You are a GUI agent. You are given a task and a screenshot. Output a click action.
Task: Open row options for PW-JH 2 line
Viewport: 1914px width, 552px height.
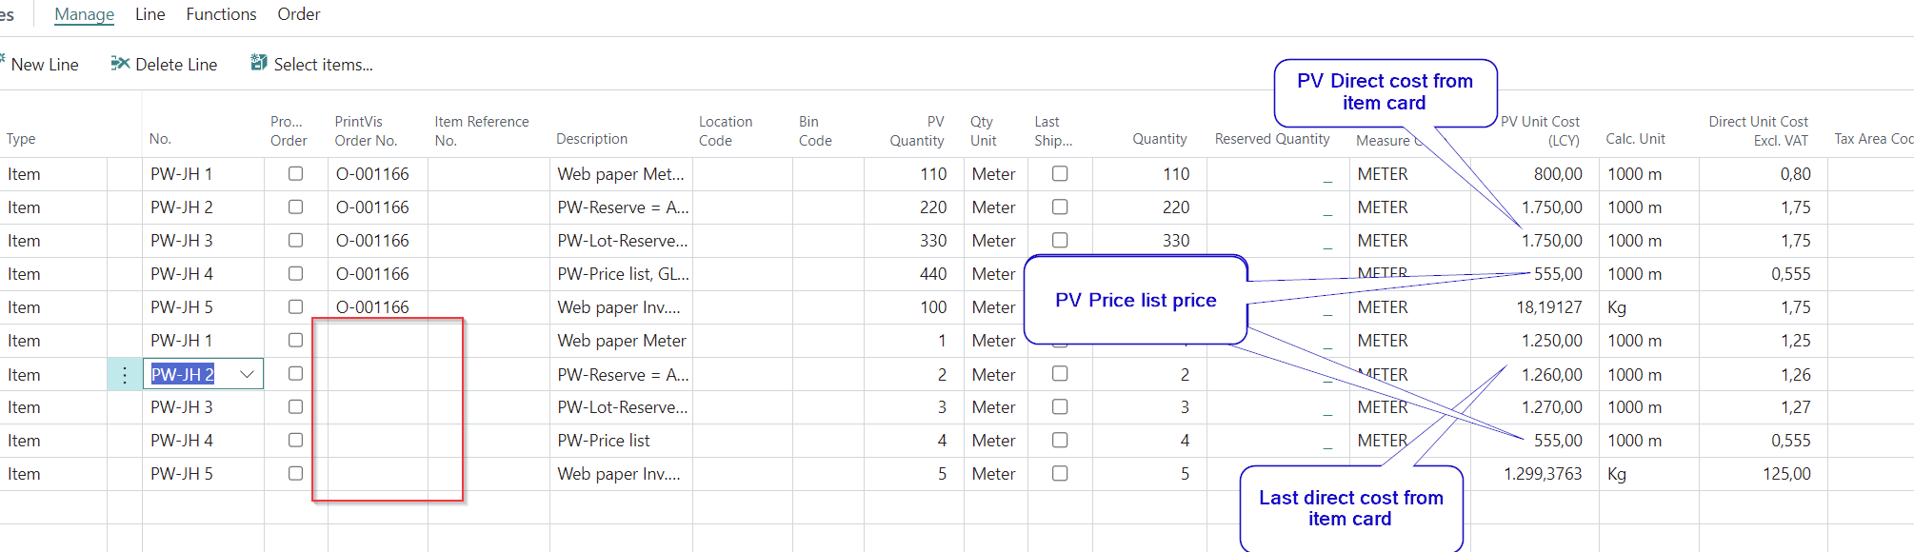125,375
